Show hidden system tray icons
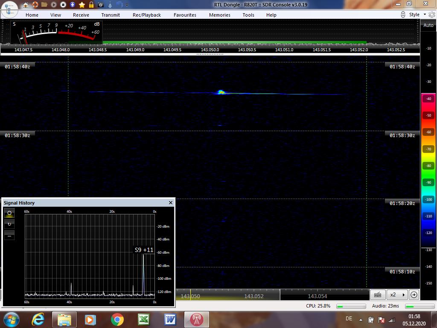The height and width of the screenshot is (328, 437). coord(361,319)
